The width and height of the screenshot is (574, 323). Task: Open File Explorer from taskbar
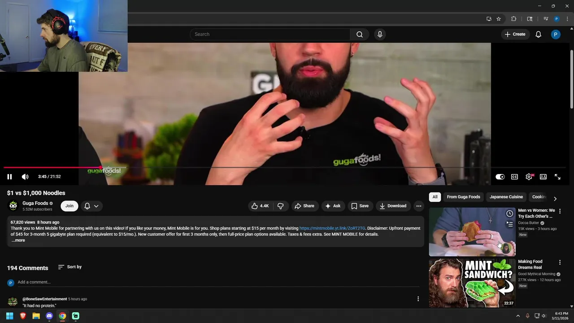pyautogui.click(x=36, y=316)
